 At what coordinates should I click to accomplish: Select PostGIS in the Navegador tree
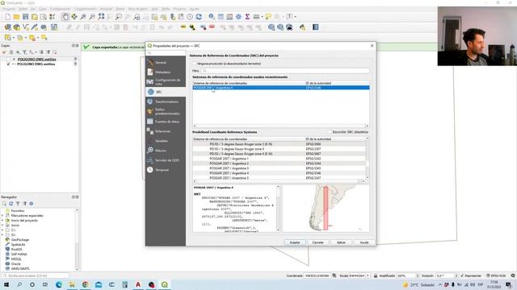point(16,250)
